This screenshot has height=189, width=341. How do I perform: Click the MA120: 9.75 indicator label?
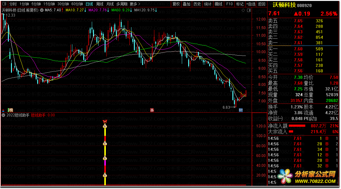[x=144, y=10]
